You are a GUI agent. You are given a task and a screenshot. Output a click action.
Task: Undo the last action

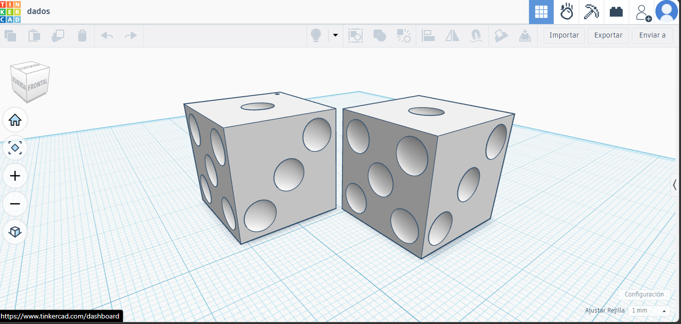[x=107, y=36]
